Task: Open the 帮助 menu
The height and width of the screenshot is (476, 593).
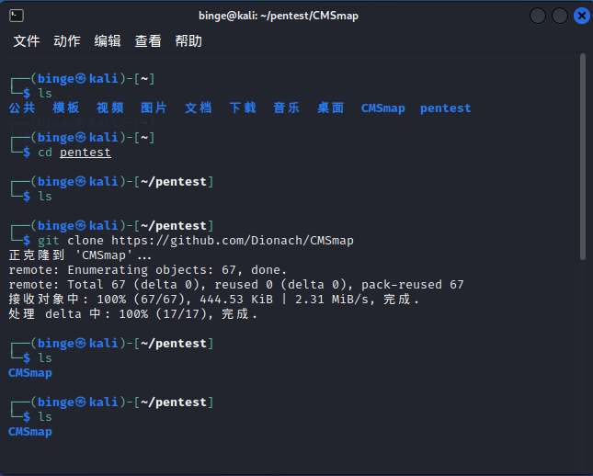Action: coord(188,40)
